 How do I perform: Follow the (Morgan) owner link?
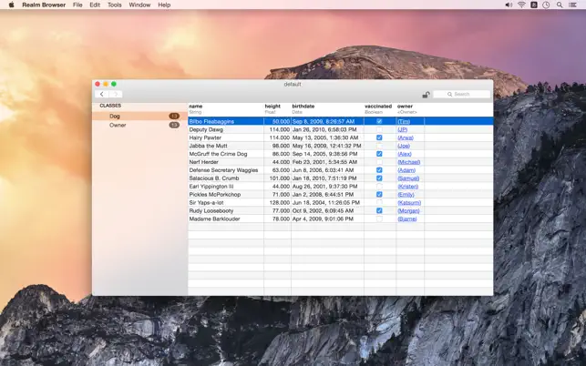[406, 210]
